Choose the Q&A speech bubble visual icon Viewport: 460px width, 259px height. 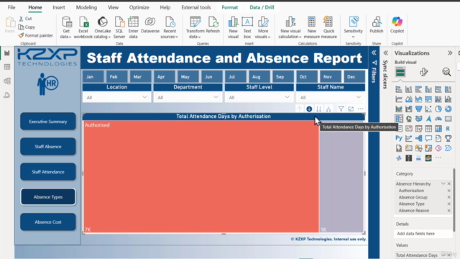tap(428, 138)
